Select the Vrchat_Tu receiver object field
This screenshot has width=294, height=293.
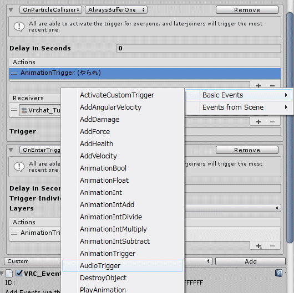[40, 110]
